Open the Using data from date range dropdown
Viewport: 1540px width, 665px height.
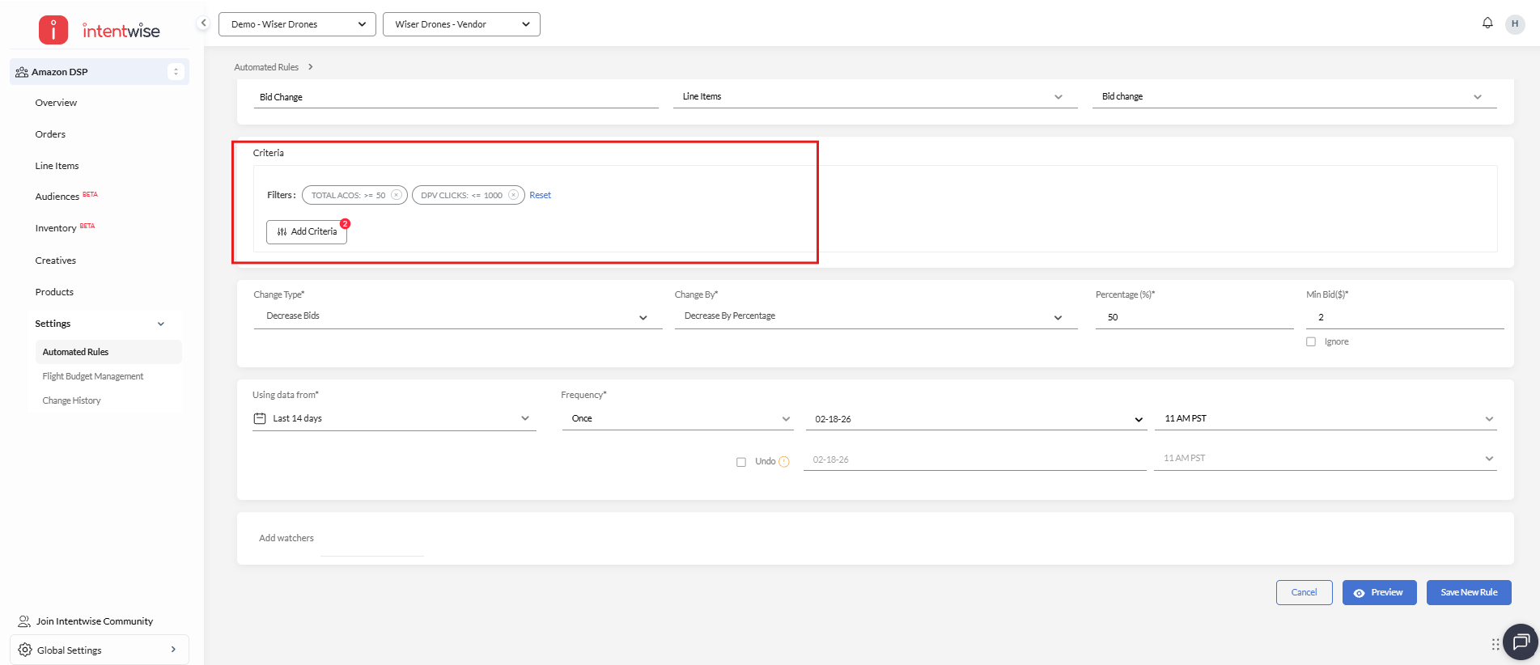coord(394,419)
